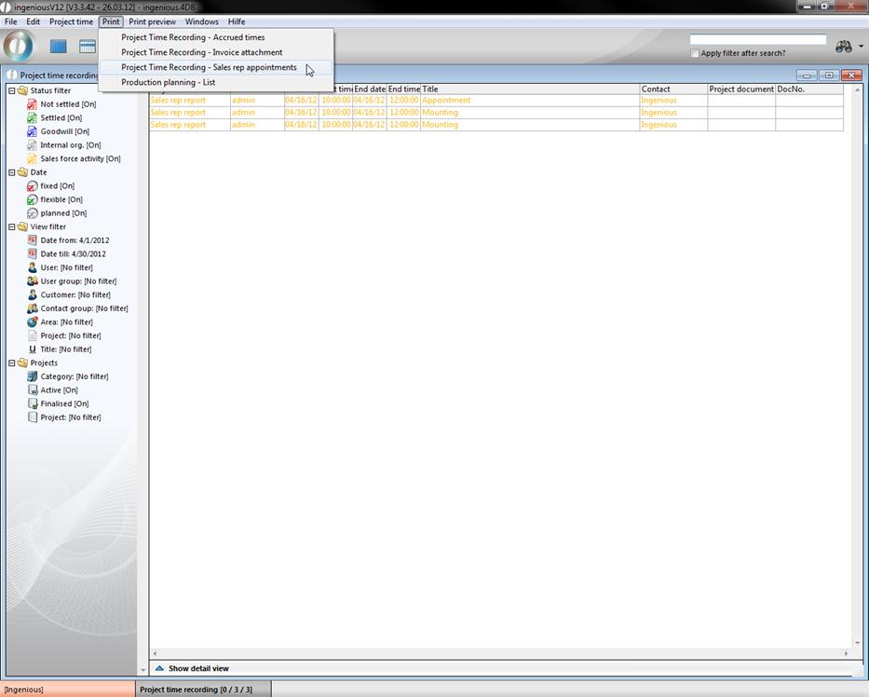Image resolution: width=869 pixels, height=697 pixels.
Task: Click the 'Project time recording [0 / 3 / 3]' status tab
Action: click(194, 690)
